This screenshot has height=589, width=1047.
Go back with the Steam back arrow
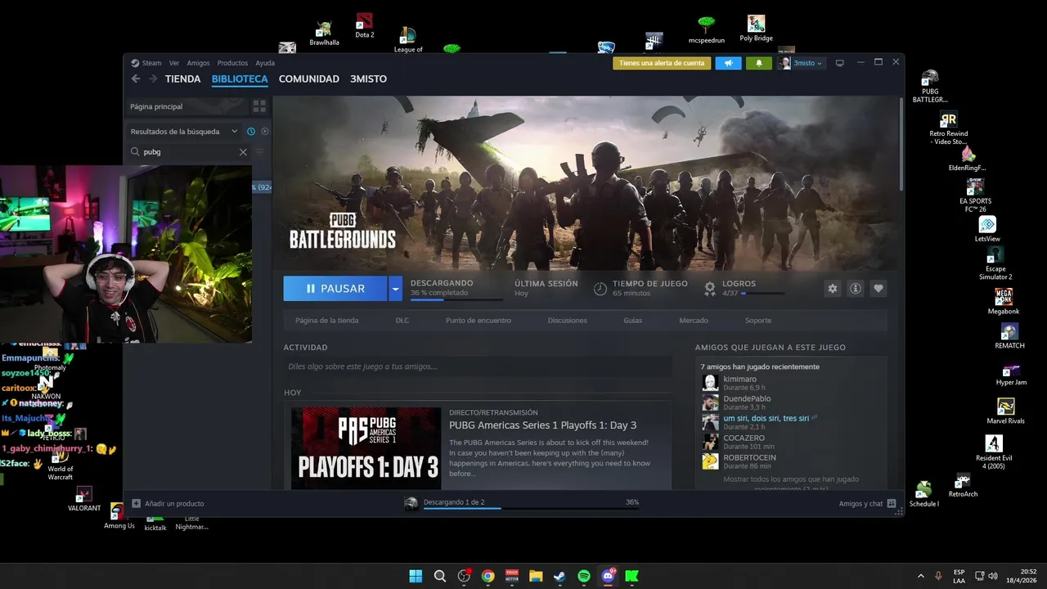pos(136,79)
